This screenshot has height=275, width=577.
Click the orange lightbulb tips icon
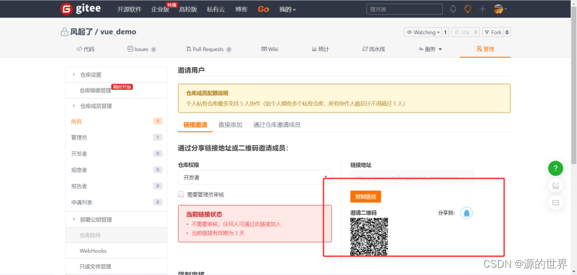tap(467, 9)
